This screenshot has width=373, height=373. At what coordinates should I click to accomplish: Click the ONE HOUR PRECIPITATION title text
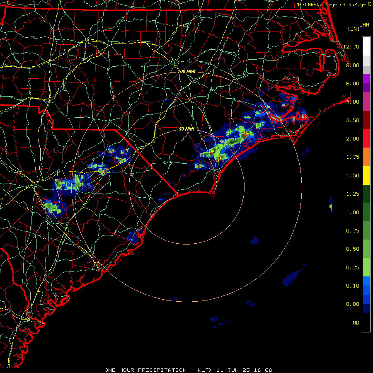[x=145, y=370]
